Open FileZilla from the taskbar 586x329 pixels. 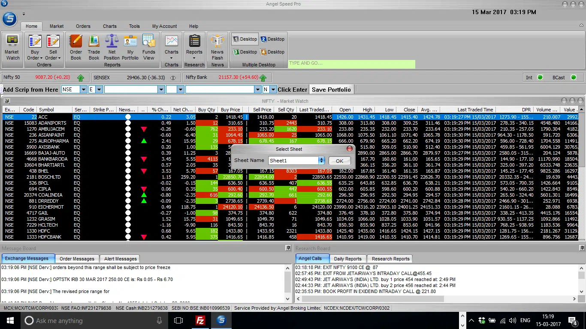[199, 320]
